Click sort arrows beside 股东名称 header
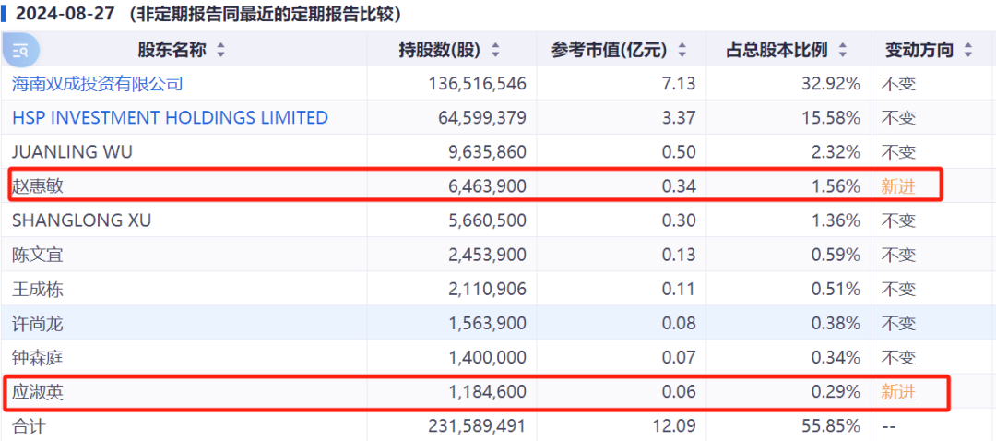This screenshot has height=441, width=996. [220, 50]
